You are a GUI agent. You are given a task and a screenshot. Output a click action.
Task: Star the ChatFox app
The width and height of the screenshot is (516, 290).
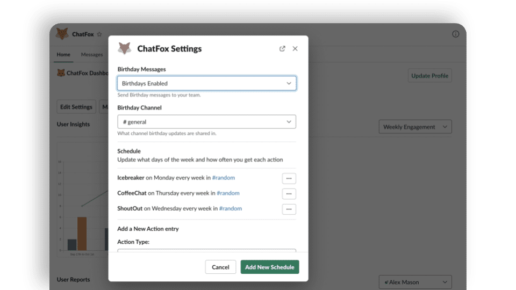[x=99, y=34]
